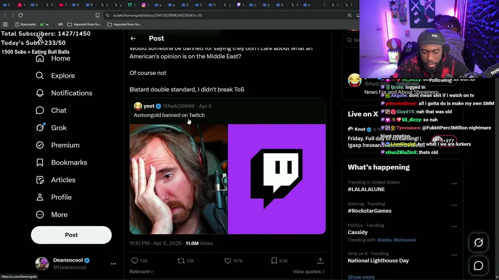Image resolution: width=499 pixels, height=280 pixels.
Task: Click the Murkowski link under Cassidy
Action: coord(405,240)
